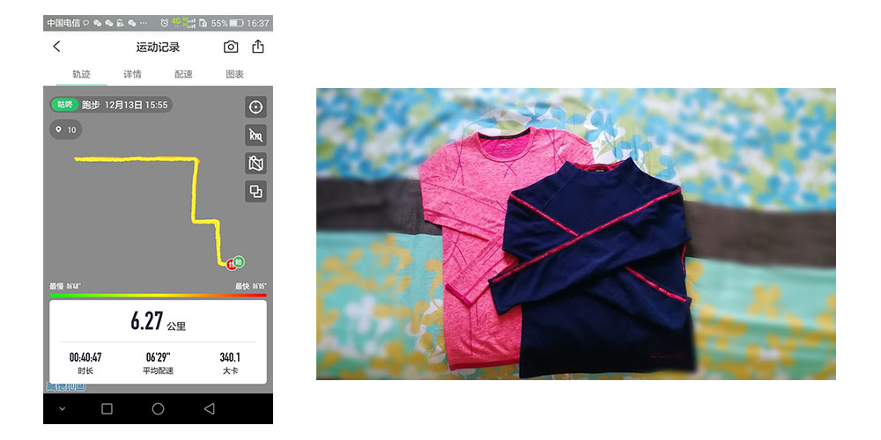Image resolution: width=881 pixels, height=440 pixels.
Task: Tap the 运动记录 title text
Action: tap(158, 48)
